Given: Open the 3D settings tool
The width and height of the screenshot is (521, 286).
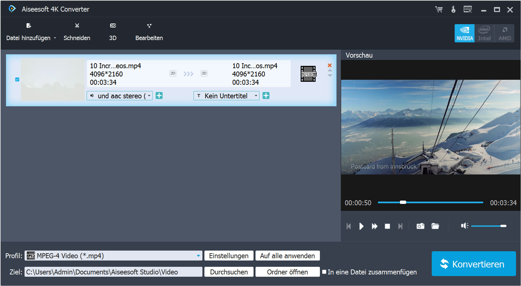Looking at the screenshot, I should point(113,32).
